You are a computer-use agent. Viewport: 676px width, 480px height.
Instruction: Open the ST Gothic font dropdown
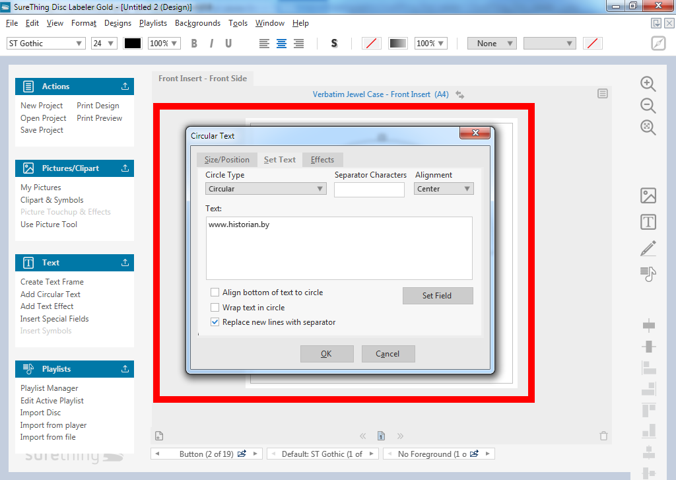46,44
